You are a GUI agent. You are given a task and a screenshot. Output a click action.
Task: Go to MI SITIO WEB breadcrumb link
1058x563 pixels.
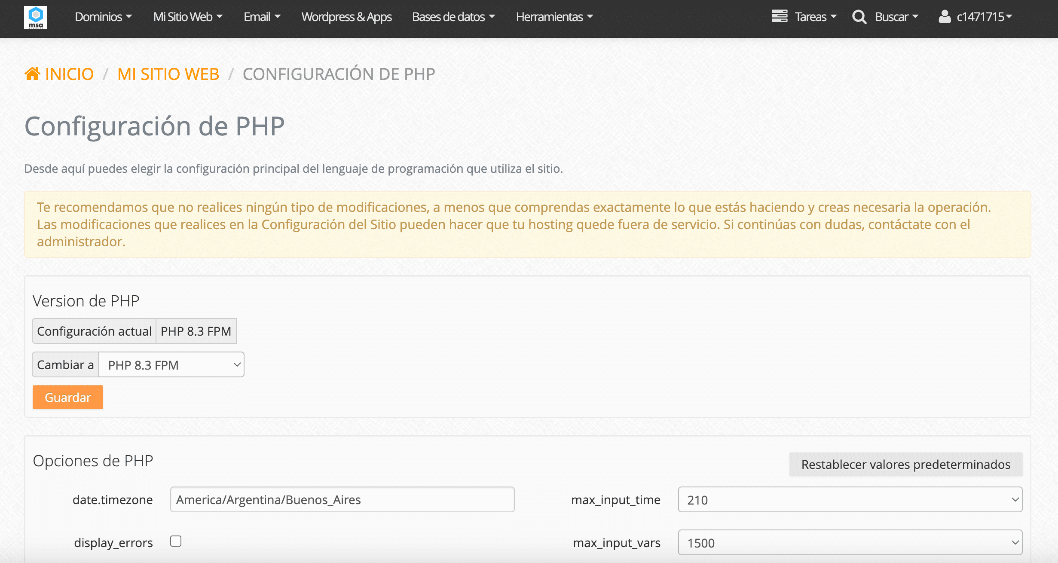pos(168,74)
